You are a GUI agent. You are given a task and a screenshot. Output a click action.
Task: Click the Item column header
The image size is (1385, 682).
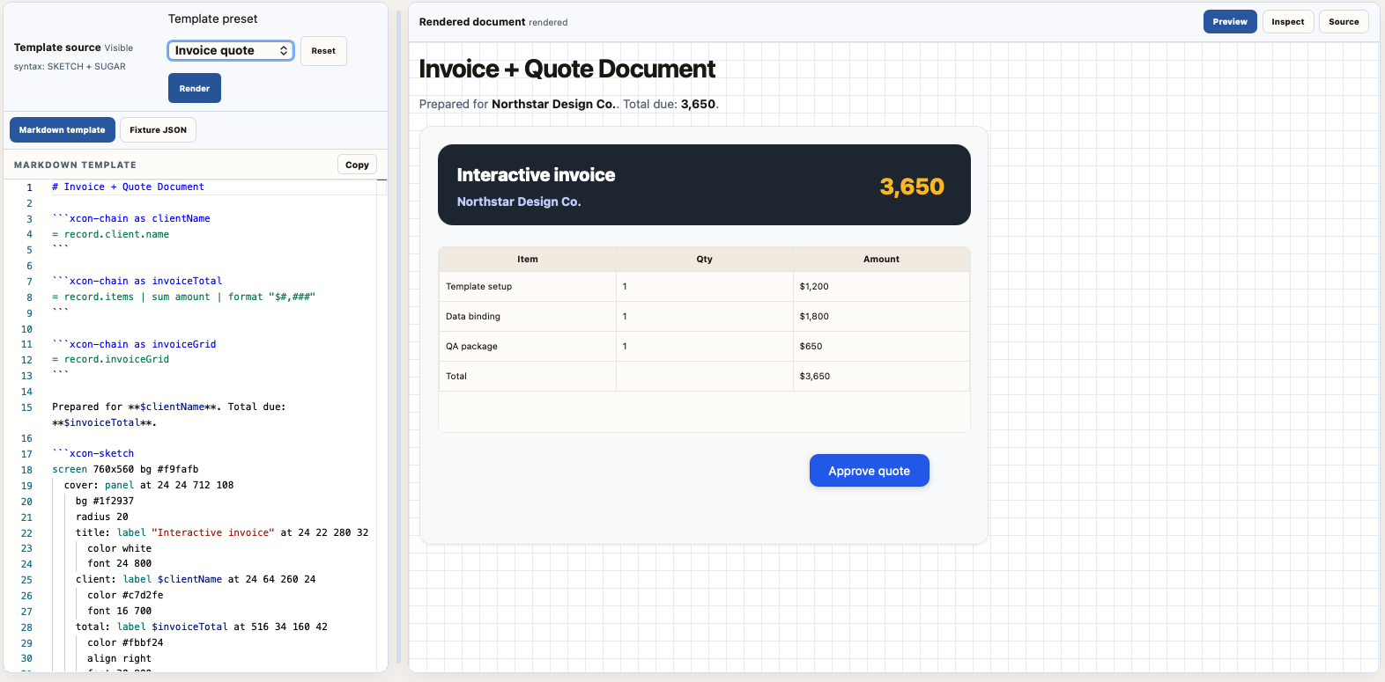(528, 259)
